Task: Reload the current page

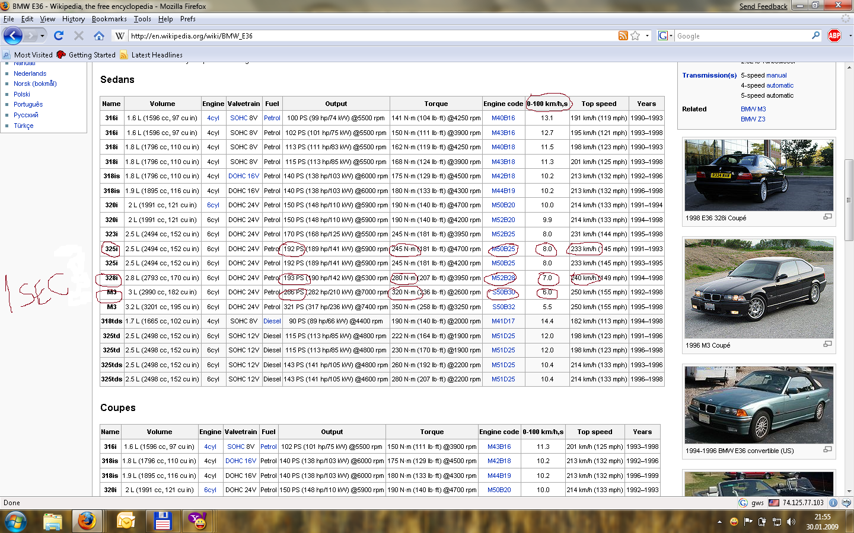Action: pyautogui.click(x=59, y=36)
